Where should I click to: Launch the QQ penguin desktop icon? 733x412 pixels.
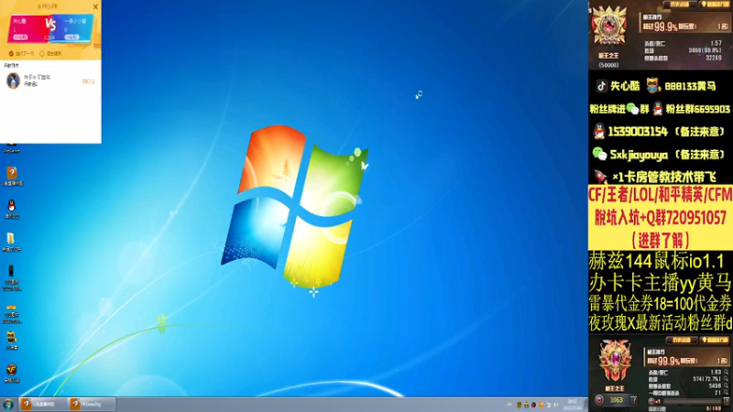(x=11, y=205)
